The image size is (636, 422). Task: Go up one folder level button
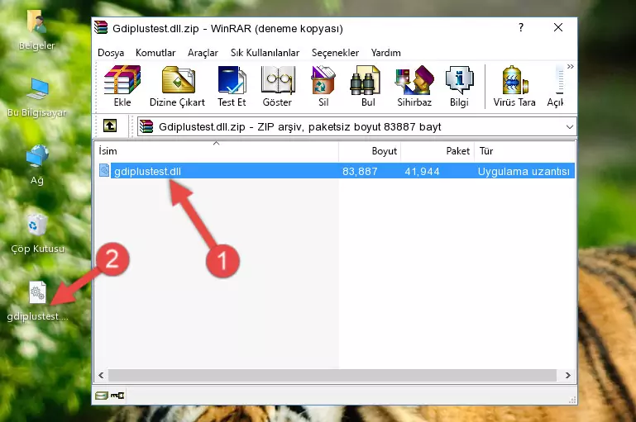tap(110, 126)
